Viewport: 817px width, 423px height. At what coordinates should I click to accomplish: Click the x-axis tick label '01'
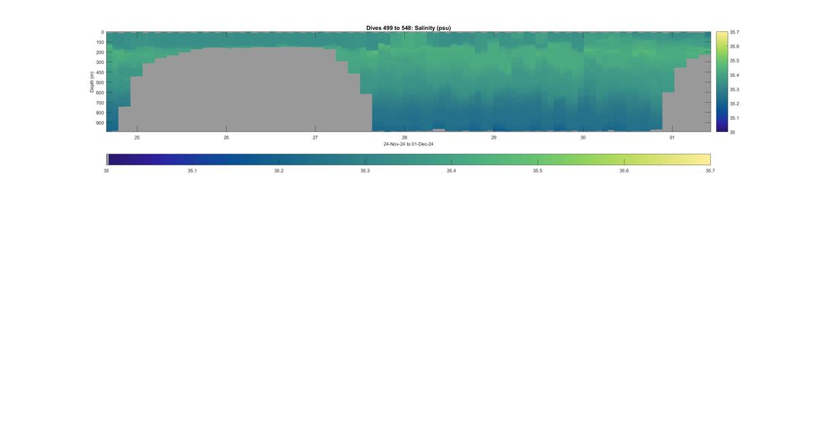click(x=672, y=137)
